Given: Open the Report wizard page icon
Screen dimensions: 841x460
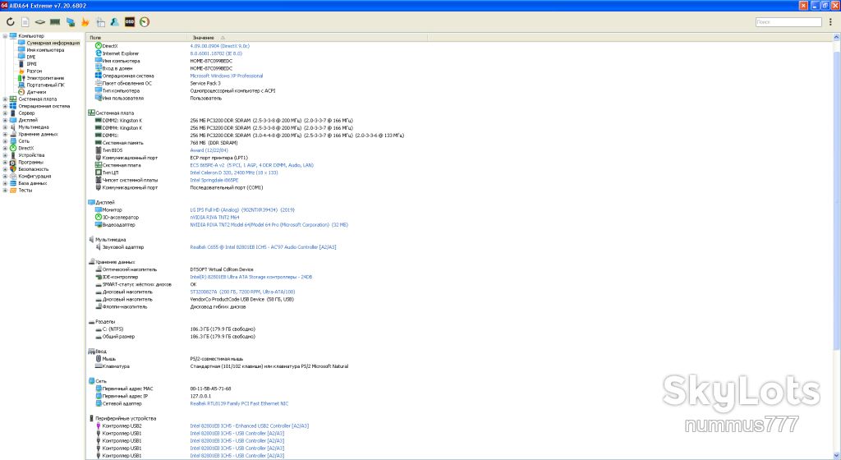Looking at the screenshot, I should coord(25,22).
